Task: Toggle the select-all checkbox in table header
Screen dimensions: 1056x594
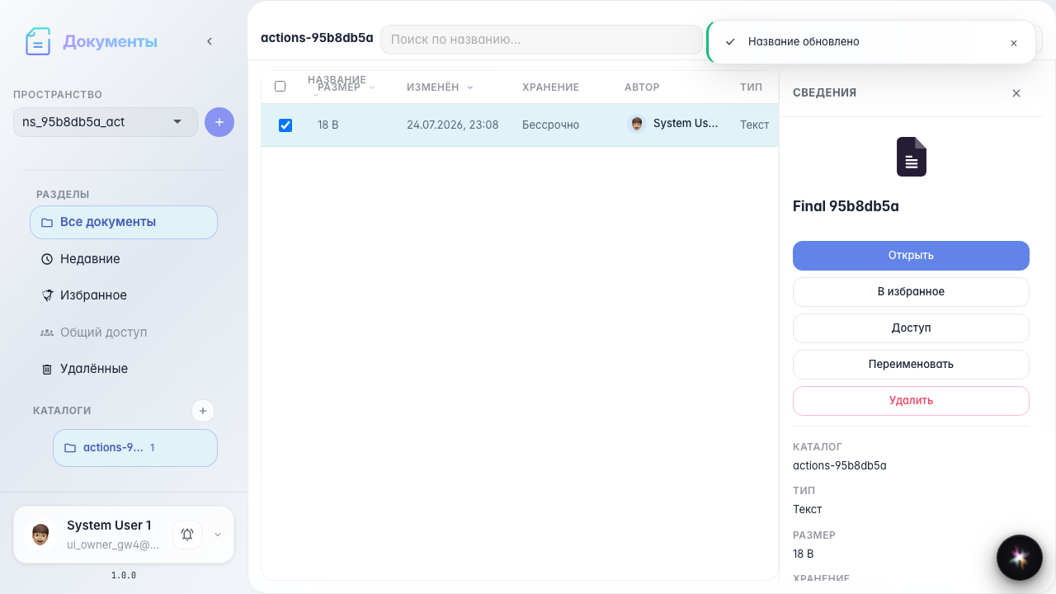Action: tap(280, 87)
